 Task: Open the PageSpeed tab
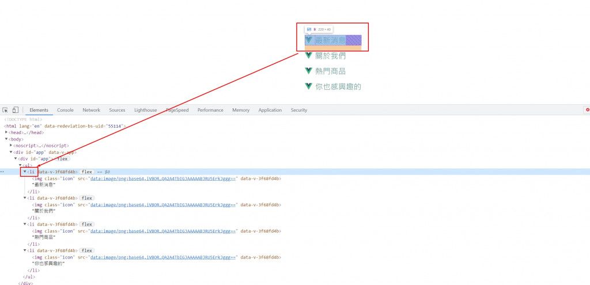pyautogui.click(x=177, y=110)
